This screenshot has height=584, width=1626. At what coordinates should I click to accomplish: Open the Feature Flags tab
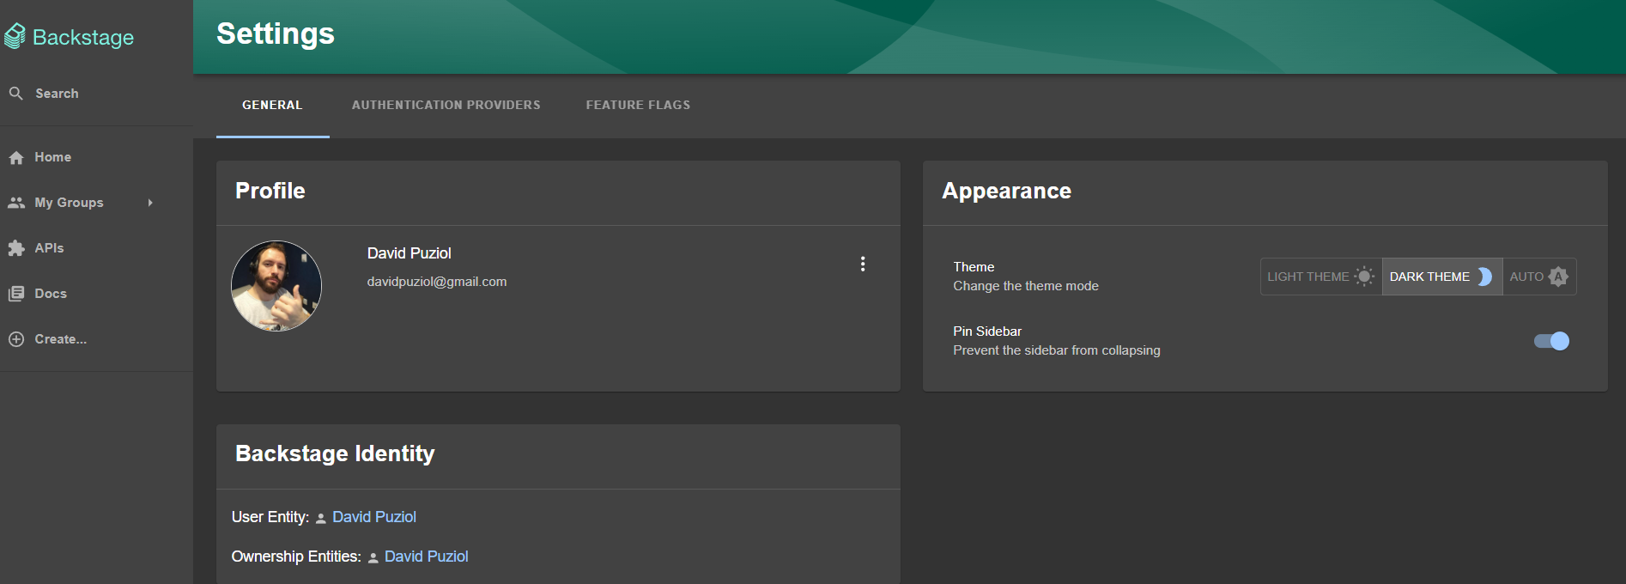click(638, 105)
